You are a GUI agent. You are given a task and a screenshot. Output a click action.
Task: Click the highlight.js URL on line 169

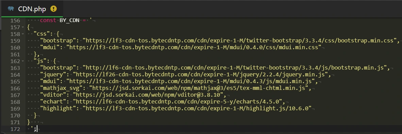click(x=197, y=109)
